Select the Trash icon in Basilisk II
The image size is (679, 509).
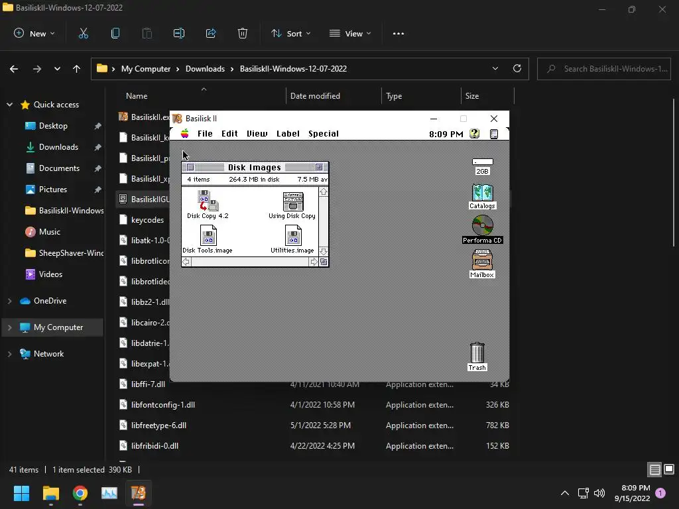[477, 353]
